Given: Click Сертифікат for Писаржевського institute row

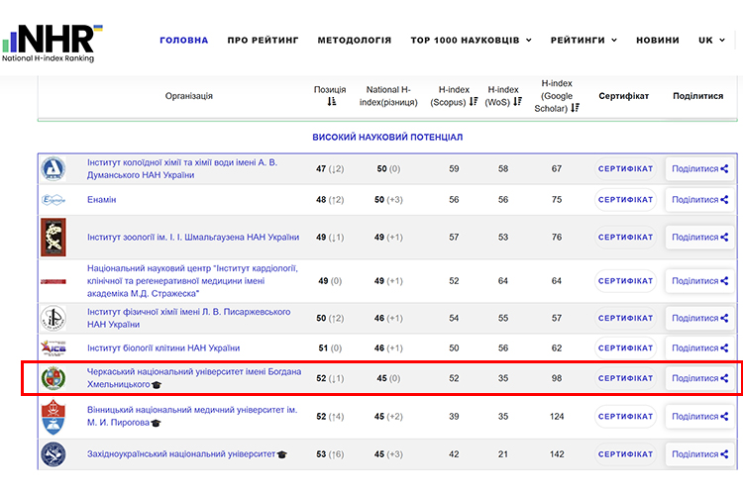Looking at the screenshot, I should point(625,319).
